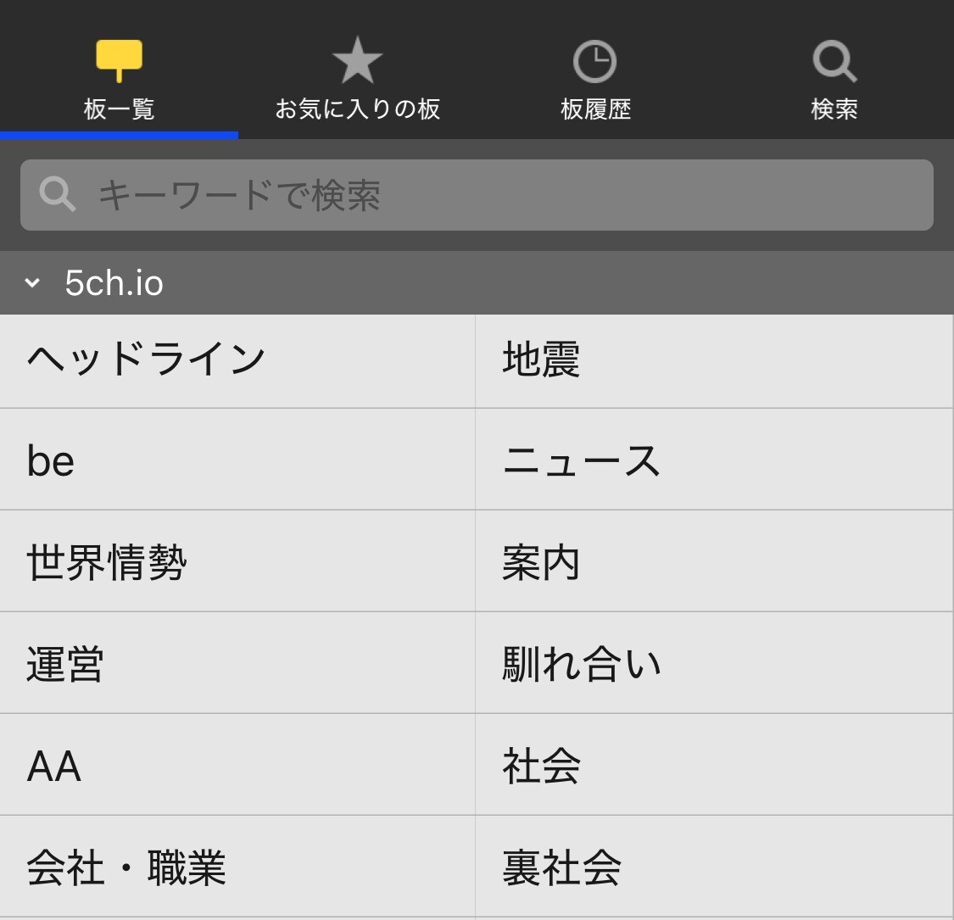Open the 地震 board
This screenshot has width=954, height=920.
click(x=541, y=360)
